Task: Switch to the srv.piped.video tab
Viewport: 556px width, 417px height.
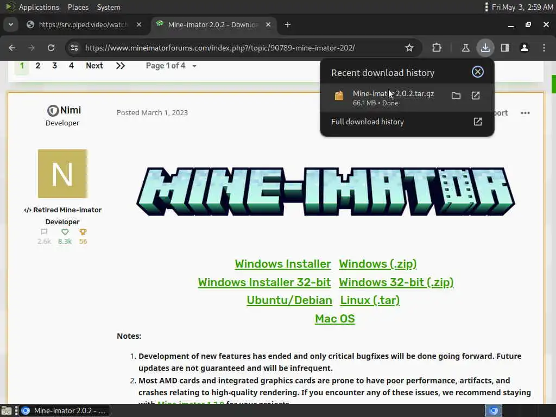Action: [x=83, y=24]
